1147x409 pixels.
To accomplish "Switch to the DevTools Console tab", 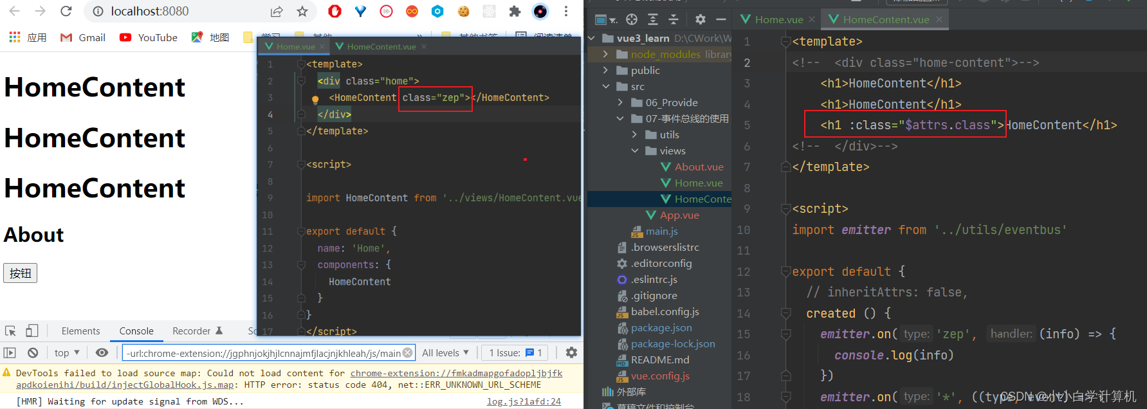I will [x=136, y=331].
